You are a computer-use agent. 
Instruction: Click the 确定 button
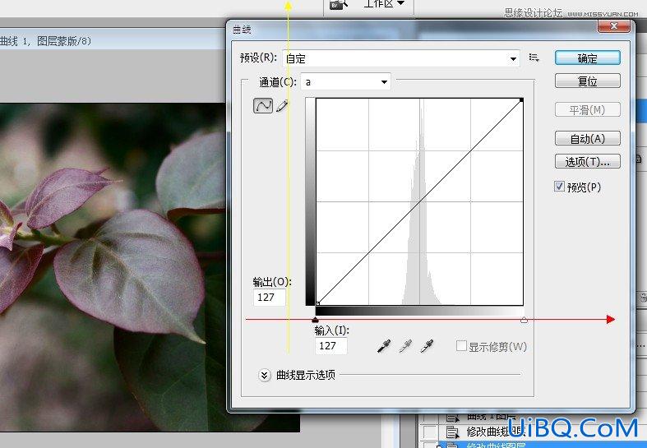click(x=587, y=58)
